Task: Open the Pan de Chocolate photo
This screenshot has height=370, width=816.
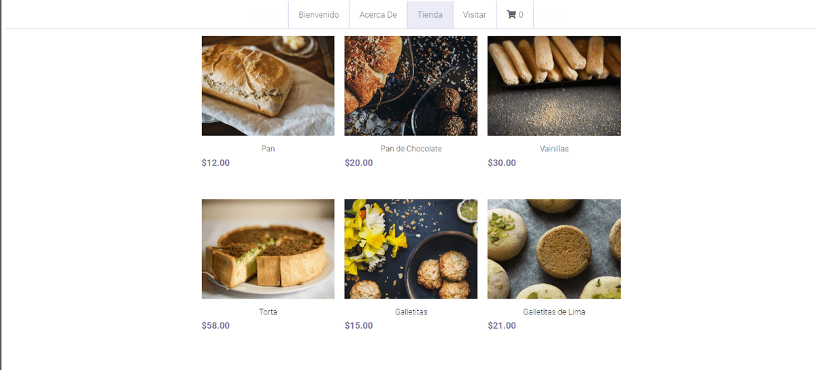Action: coord(411,86)
